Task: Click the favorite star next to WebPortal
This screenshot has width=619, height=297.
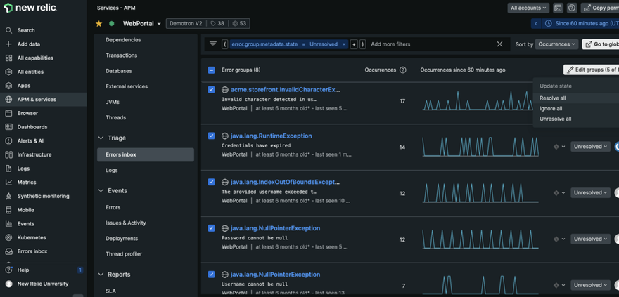Action: [98, 23]
